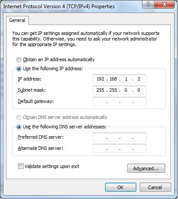The image size is (178, 199).
Task: Click the last octet 2 of IP address
Action: coord(139,79)
